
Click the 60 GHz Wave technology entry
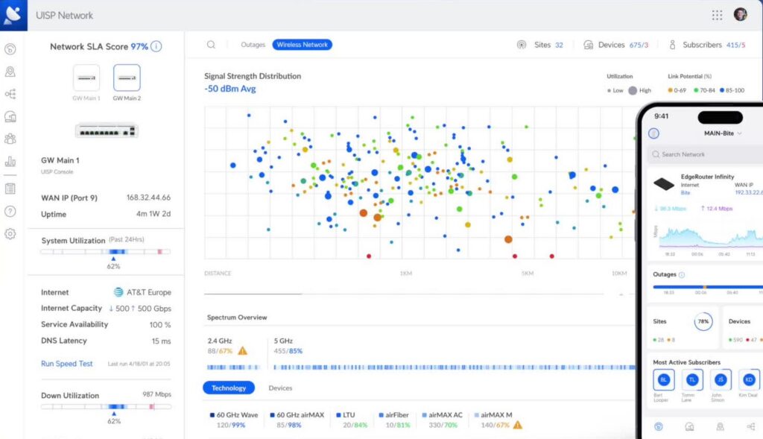coord(233,420)
